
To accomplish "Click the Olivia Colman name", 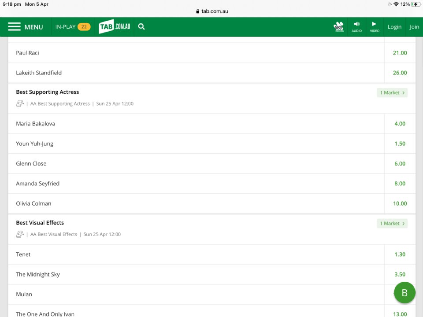I will coord(33,203).
